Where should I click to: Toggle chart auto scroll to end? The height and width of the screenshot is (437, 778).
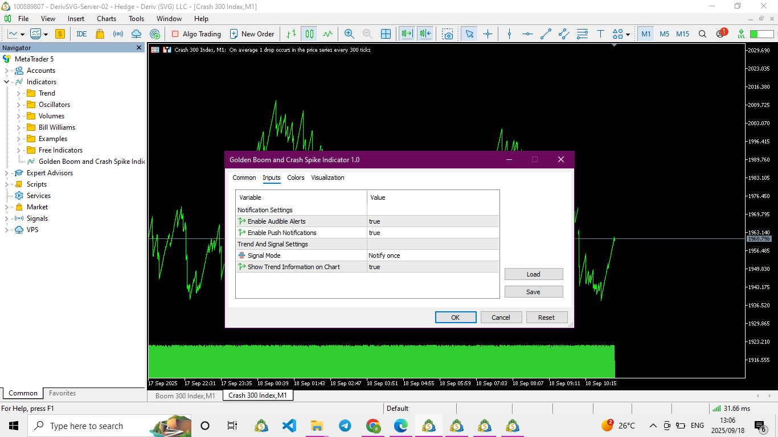click(407, 34)
